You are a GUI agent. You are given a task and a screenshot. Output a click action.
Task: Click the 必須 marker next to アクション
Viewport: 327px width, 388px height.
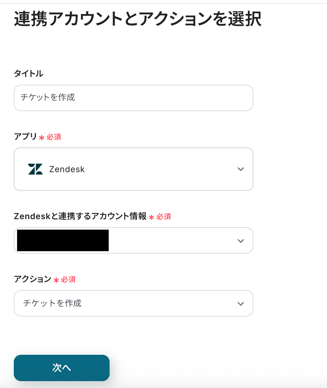coord(68,279)
